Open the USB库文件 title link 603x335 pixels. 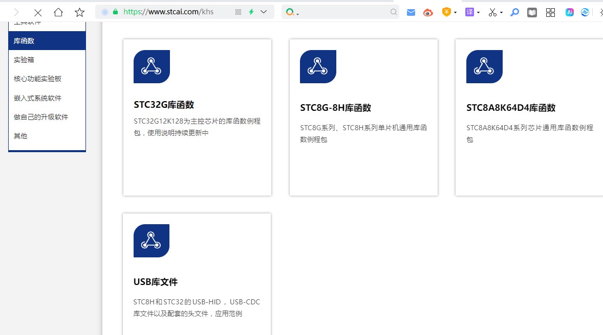pyautogui.click(x=156, y=282)
